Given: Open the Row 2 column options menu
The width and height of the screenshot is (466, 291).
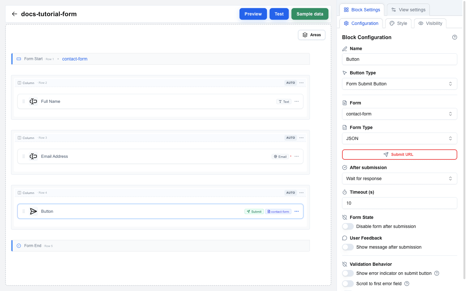Looking at the screenshot, I should click(302, 83).
